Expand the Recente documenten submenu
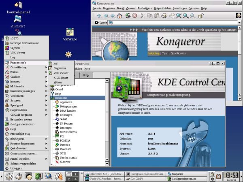 26,144
